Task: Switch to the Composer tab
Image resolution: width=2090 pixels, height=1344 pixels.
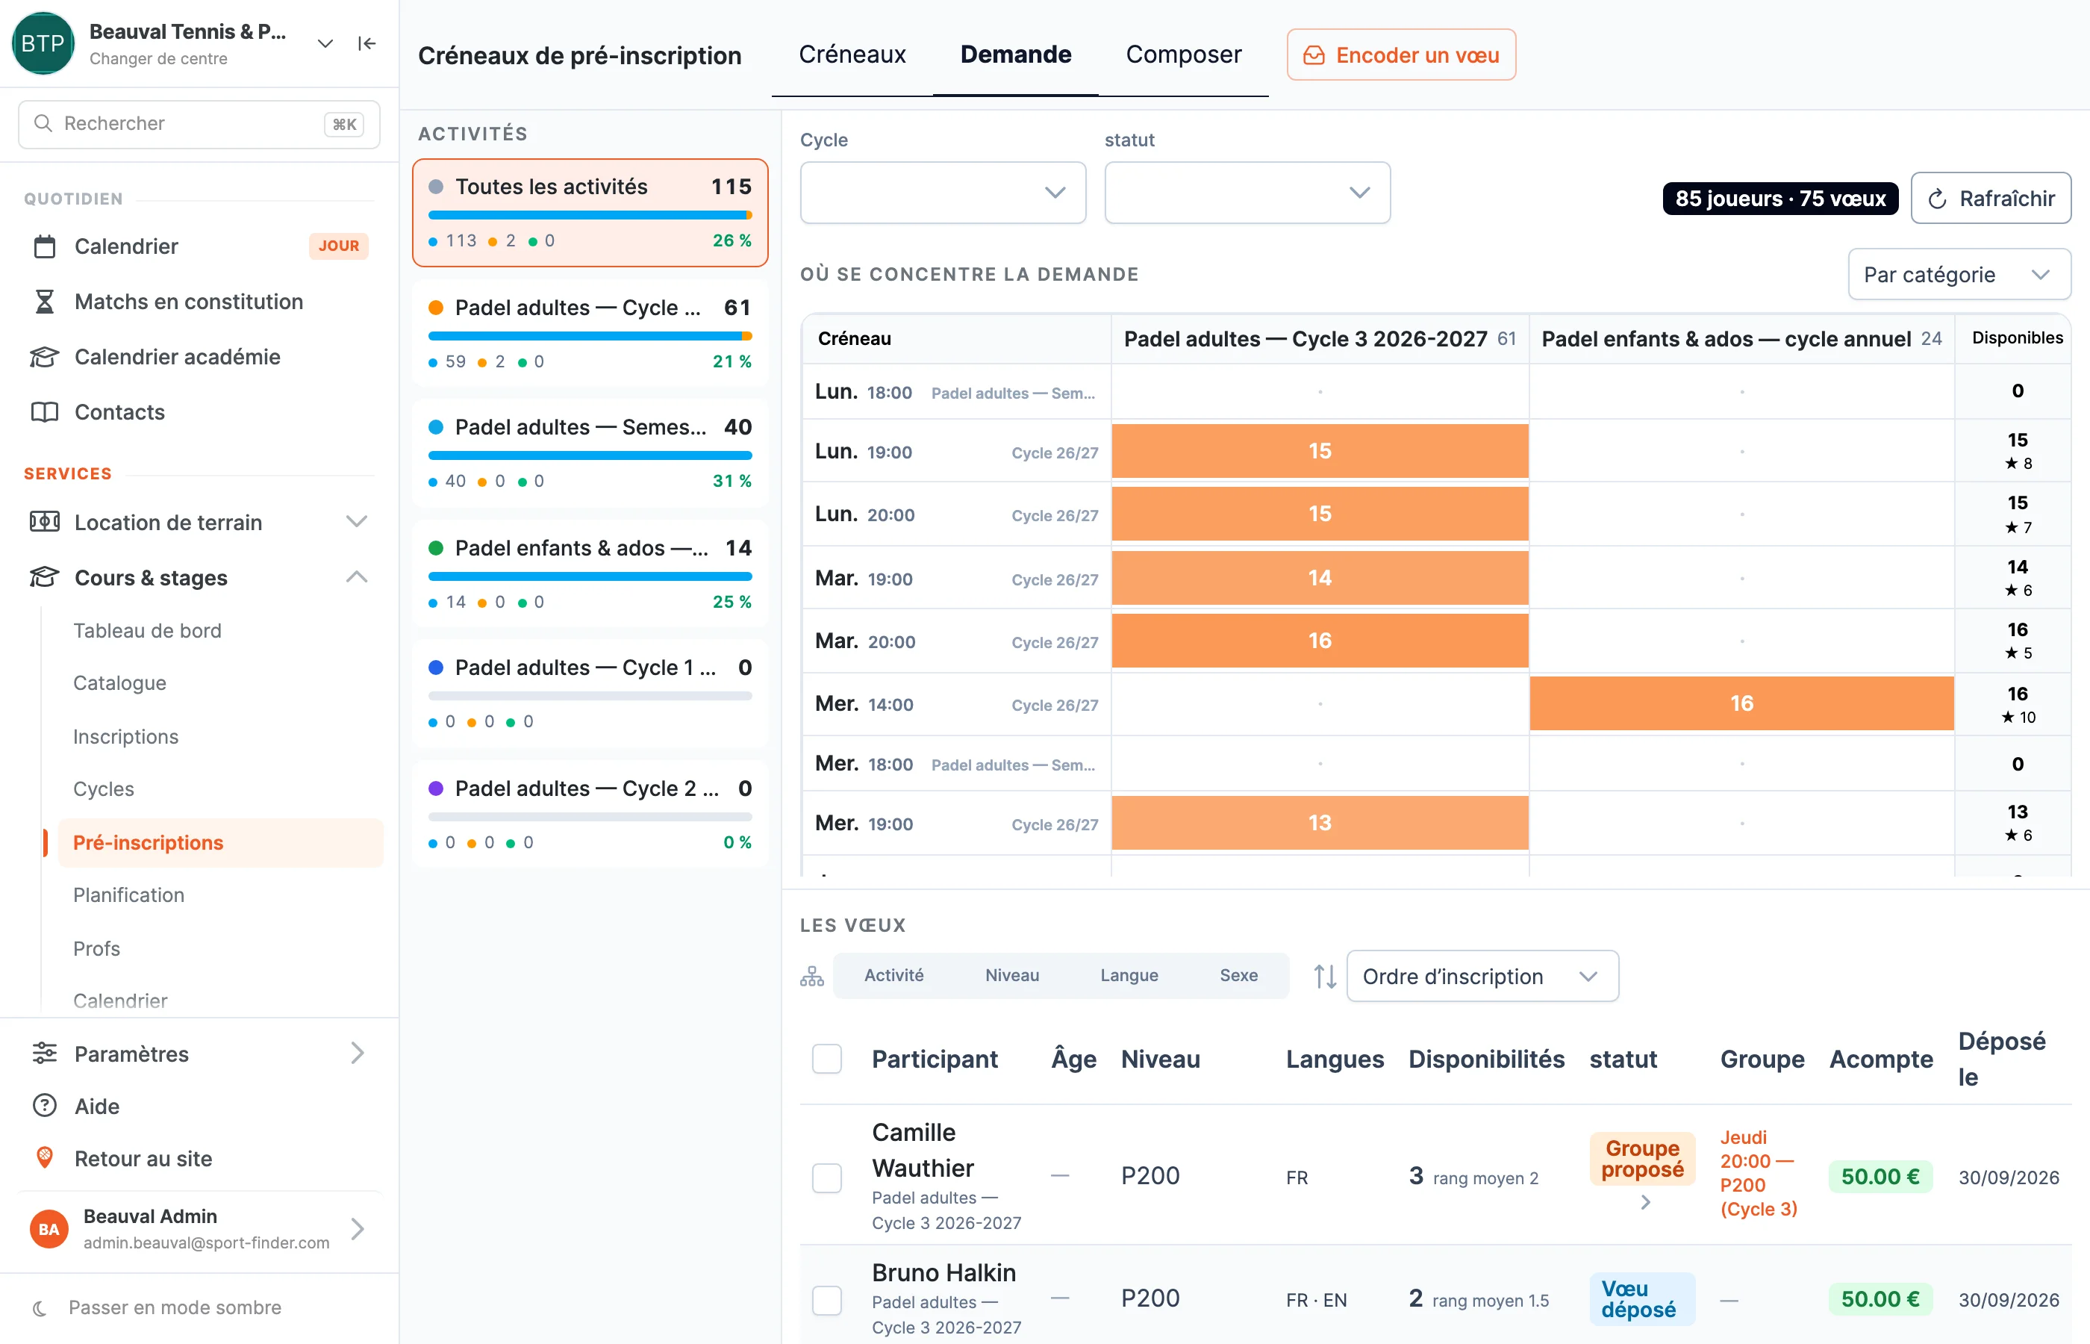Action: (1183, 54)
